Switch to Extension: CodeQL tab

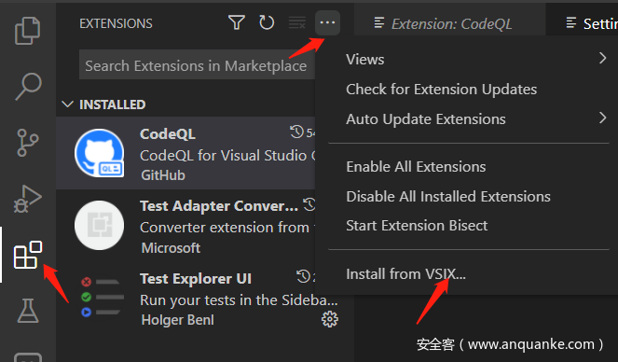pyautogui.click(x=449, y=23)
